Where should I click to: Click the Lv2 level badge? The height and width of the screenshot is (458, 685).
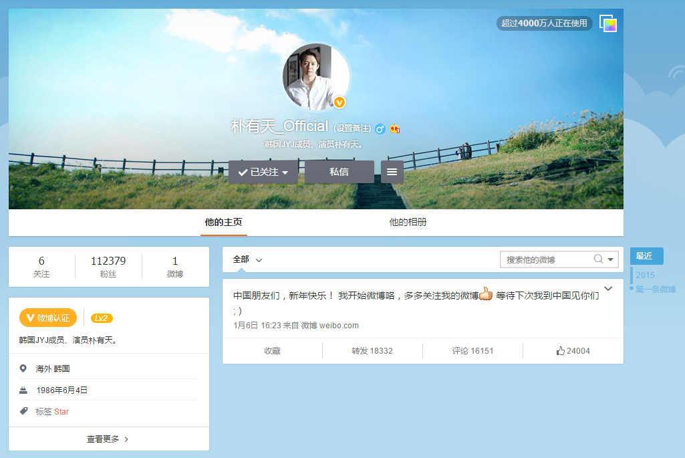pyautogui.click(x=102, y=318)
